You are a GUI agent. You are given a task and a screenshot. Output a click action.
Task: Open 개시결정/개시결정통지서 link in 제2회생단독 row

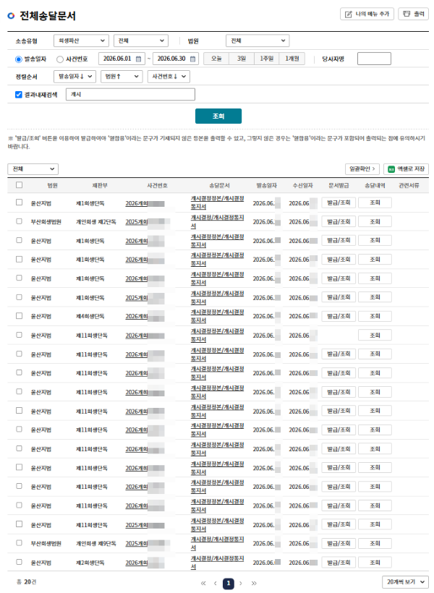[x=217, y=563]
